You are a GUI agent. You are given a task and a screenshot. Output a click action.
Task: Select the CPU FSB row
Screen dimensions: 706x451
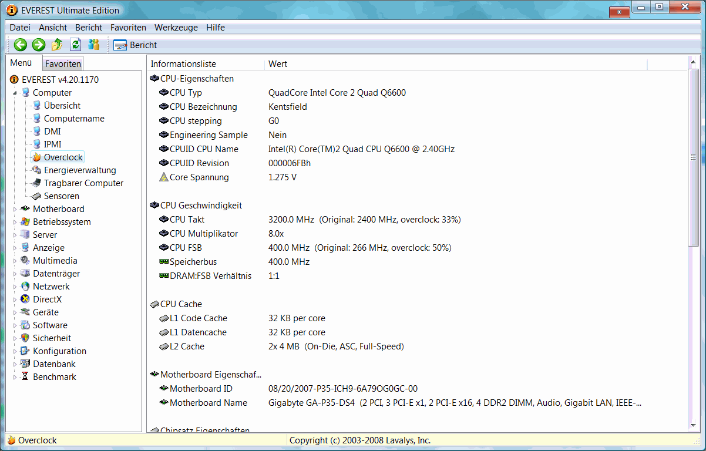click(417, 247)
